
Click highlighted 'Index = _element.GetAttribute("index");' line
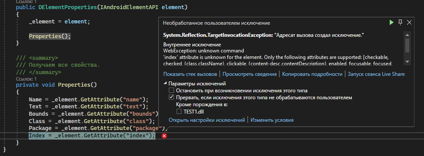click(x=92, y=136)
